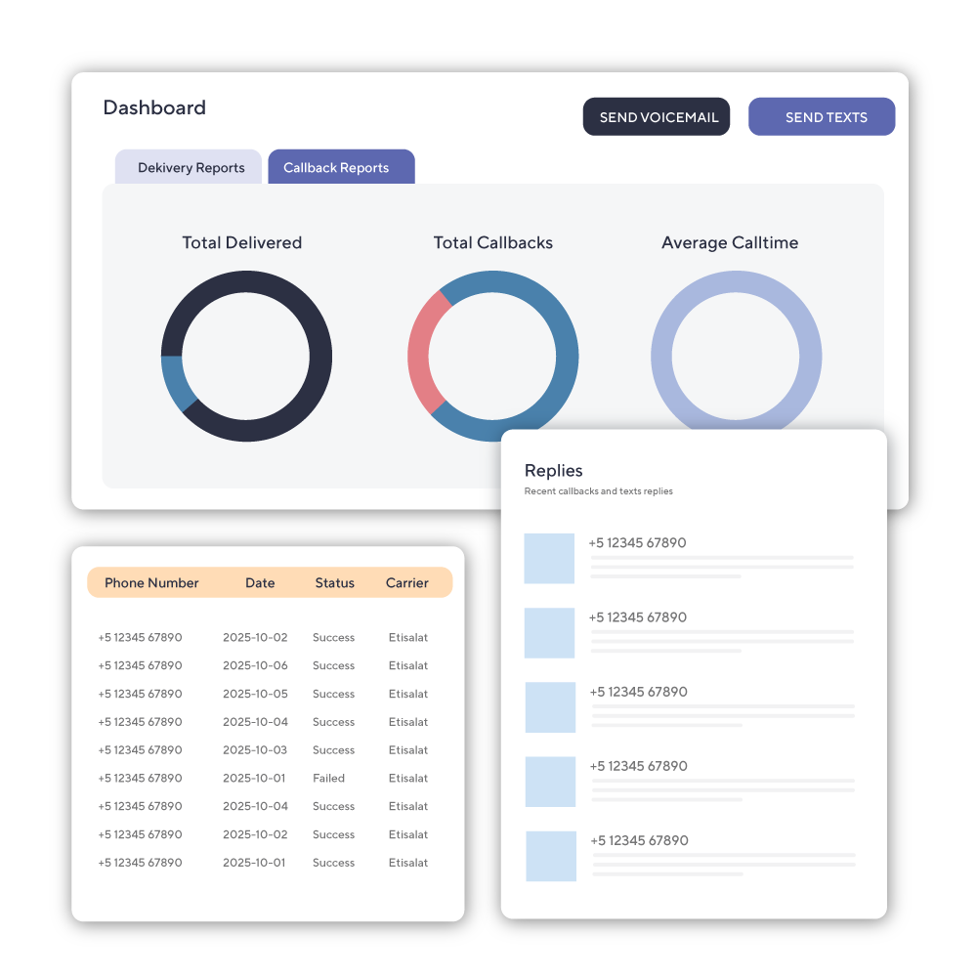Open the last reply avatar thumbnail
This screenshot has width=977, height=977.
click(551, 856)
